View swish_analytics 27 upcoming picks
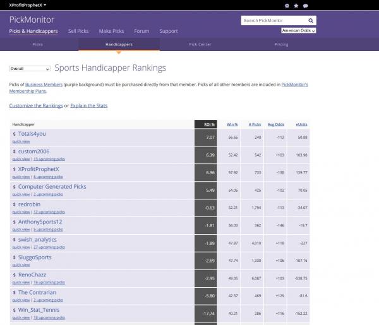 [49, 247]
